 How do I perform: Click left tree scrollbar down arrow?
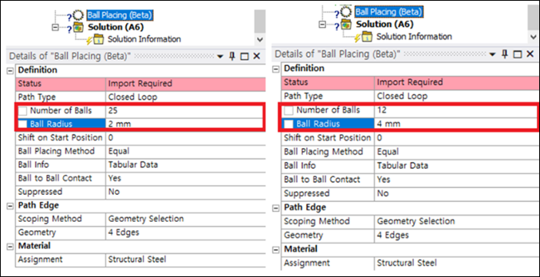point(260,40)
